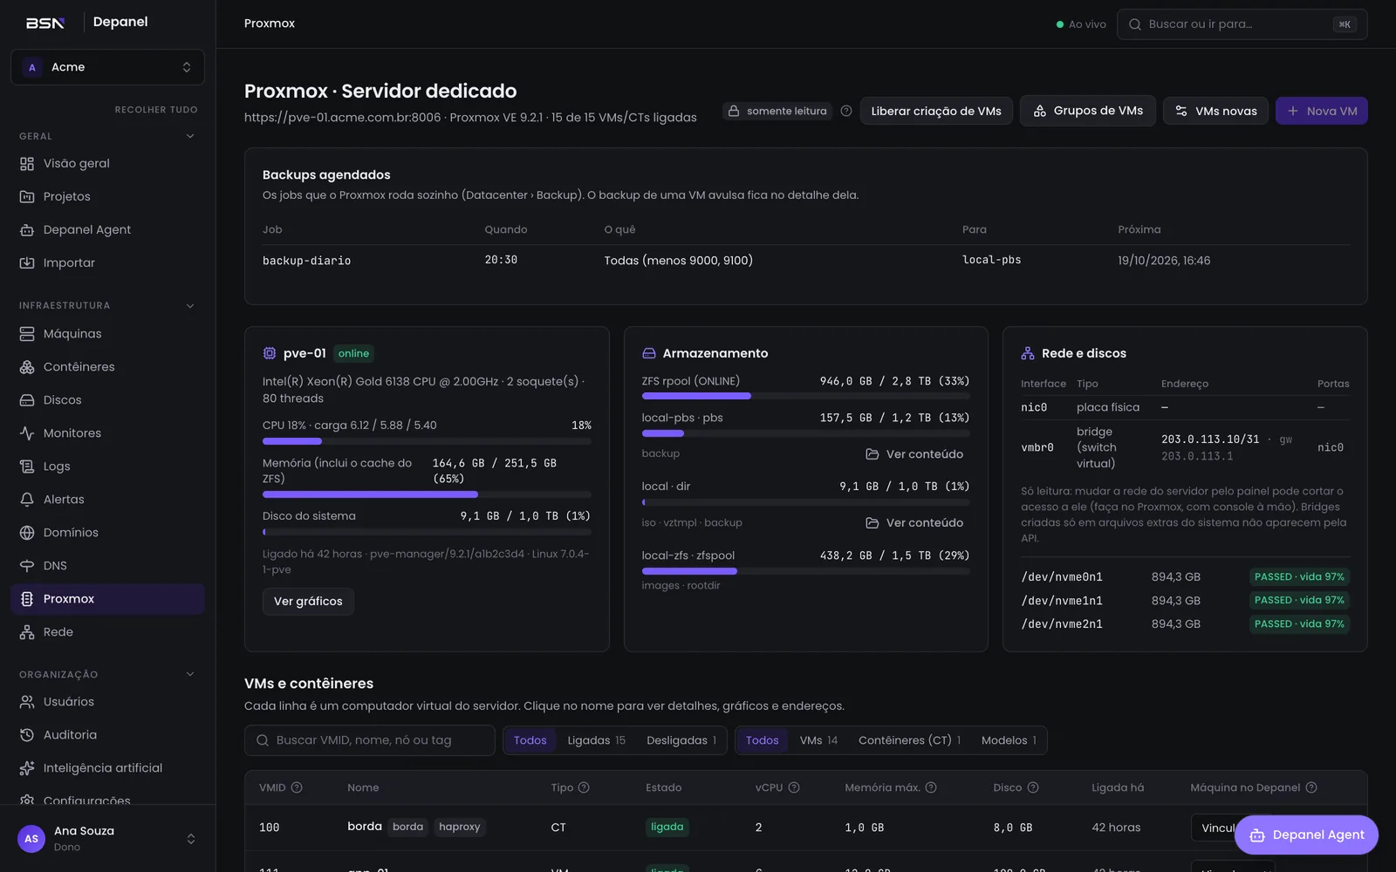Open Máquinas section
This screenshot has height=872, width=1396.
click(x=107, y=334)
